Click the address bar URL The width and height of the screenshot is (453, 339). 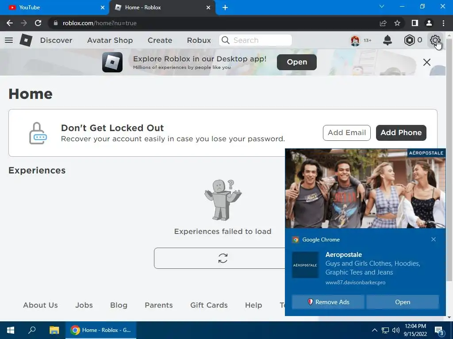click(100, 23)
